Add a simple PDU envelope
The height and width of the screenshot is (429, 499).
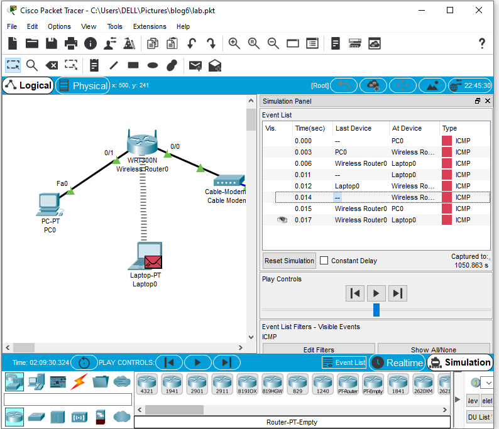point(195,66)
